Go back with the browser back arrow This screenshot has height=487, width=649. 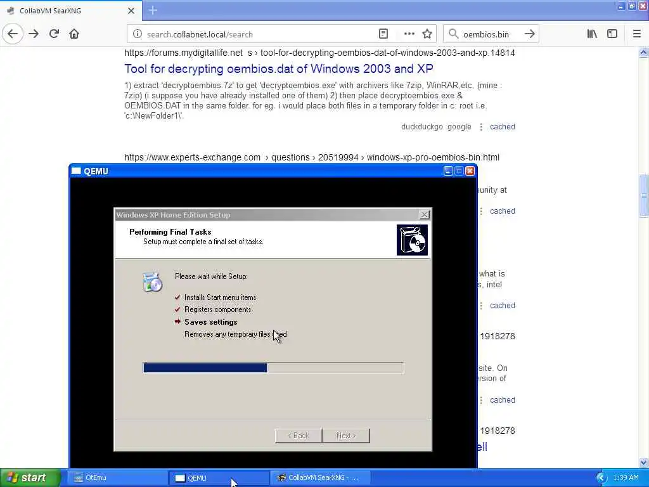point(13,34)
